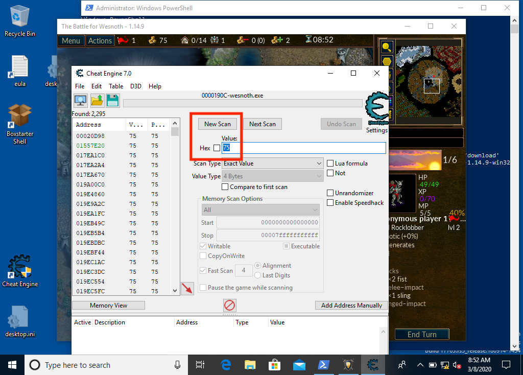
Task: Select the eula desktop shortcut
Action: (x=20, y=72)
